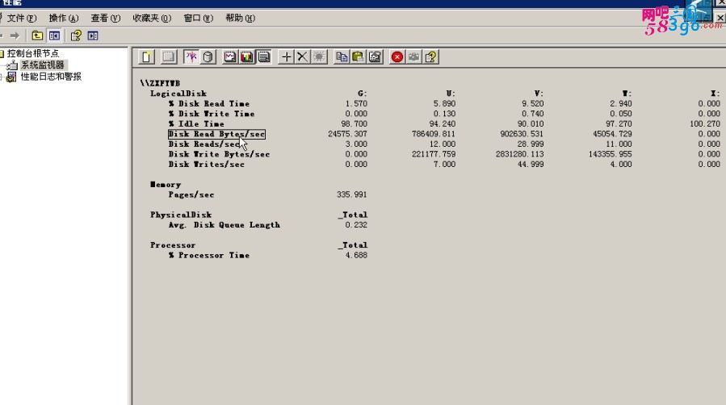Click the V: instance column header
The width and height of the screenshot is (726, 405).
(x=539, y=94)
